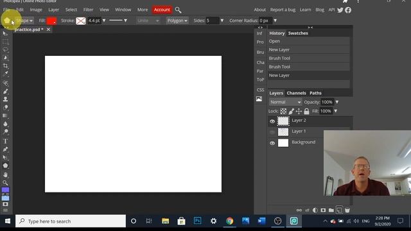This screenshot has height=231, width=411.
Task: Open the About link
Action: point(259,10)
